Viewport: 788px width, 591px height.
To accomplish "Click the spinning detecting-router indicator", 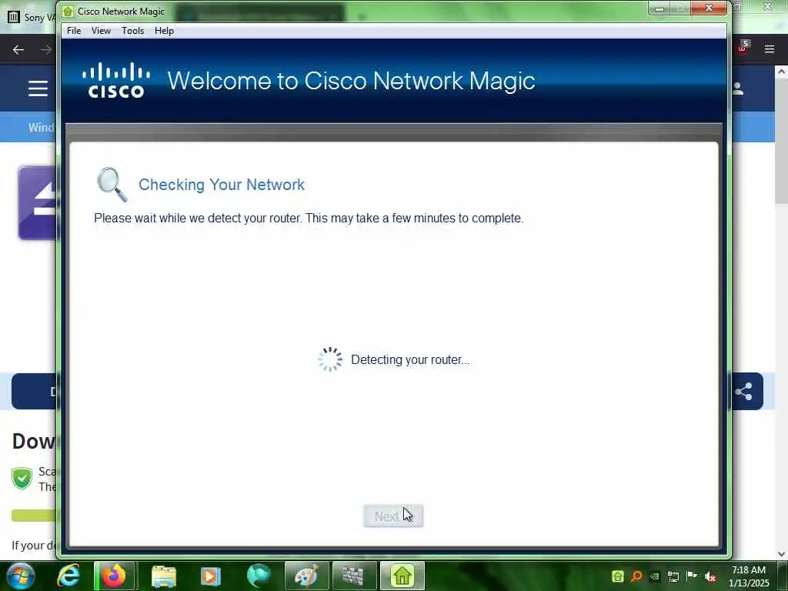I will click(x=330, y=359).
